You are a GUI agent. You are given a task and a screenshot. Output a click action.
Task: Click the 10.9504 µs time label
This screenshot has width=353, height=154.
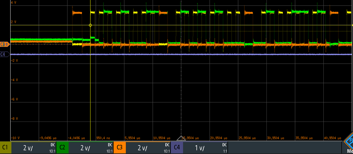tap(161, 138)
